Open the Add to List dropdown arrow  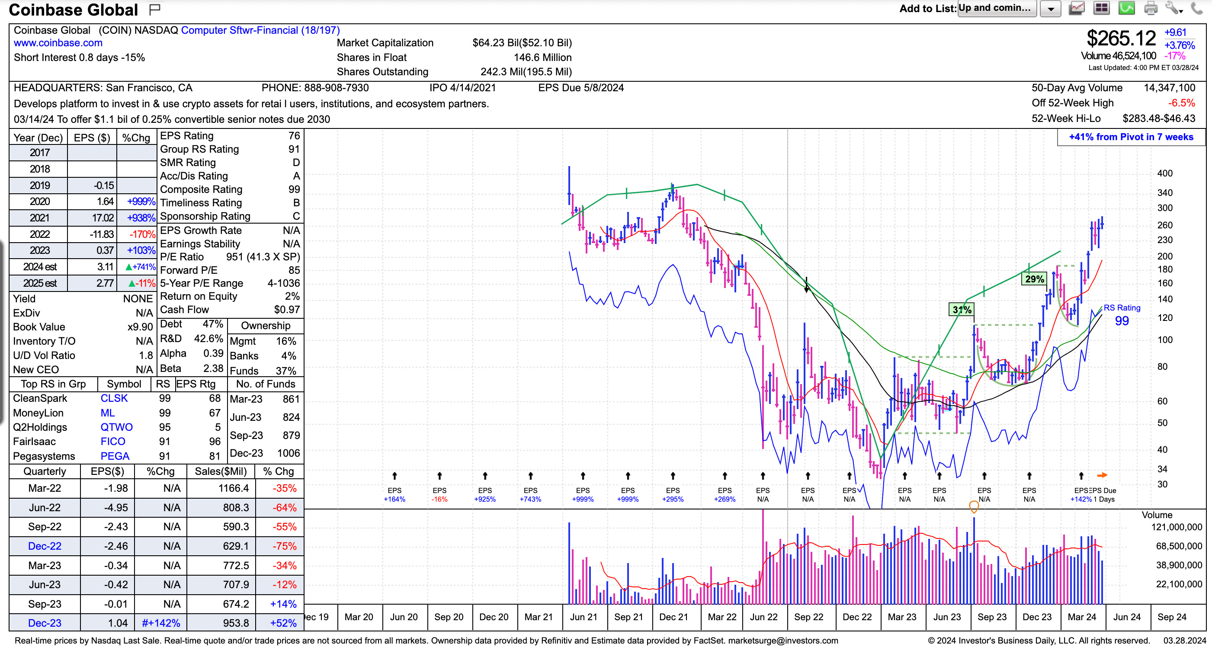pyautogui.click(x=1050, y=9)
